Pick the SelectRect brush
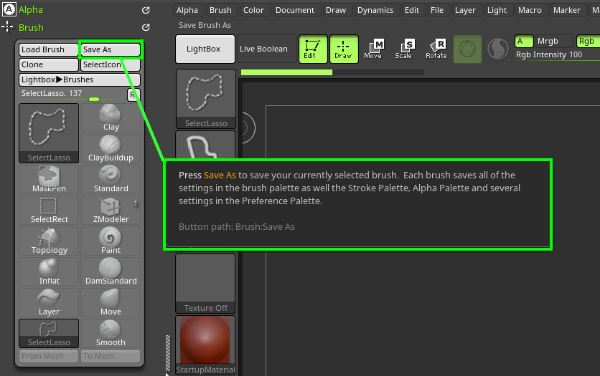Image resolution: width=600 pixels, height=376 pixels. [49, 211]
